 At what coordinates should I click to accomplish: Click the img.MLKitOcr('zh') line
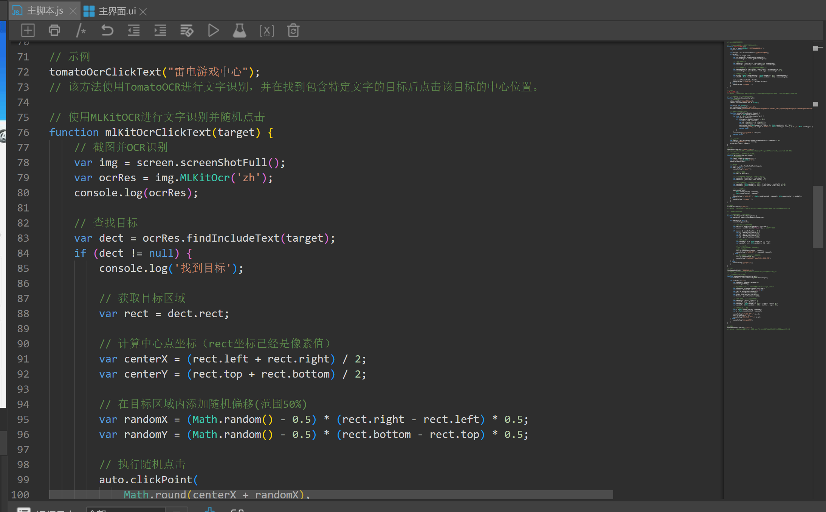click(x=174, y=178)
